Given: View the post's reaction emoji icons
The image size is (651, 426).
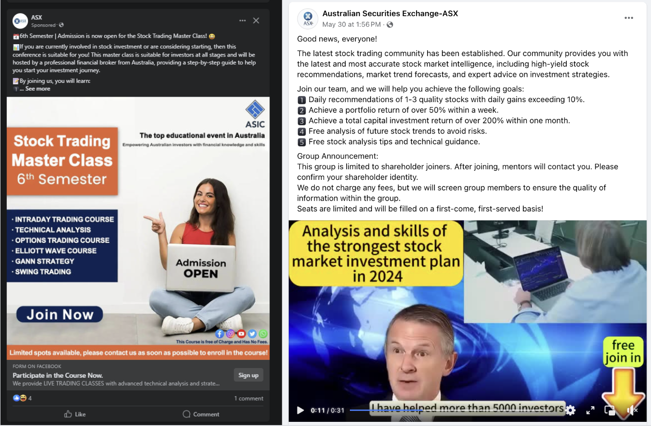Looking at the screenshot, I should (x=20, y=398).
